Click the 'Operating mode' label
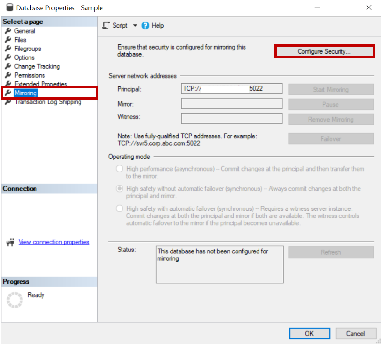This screenshot has height=344, width=381. pos(129,157)
